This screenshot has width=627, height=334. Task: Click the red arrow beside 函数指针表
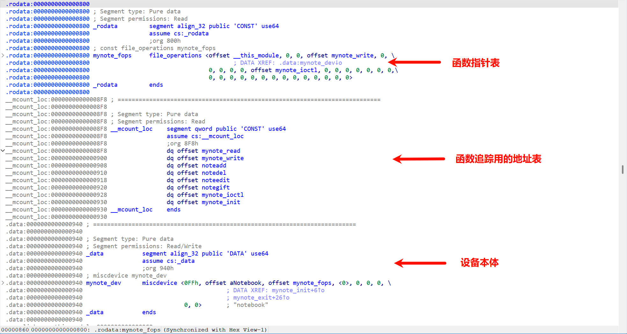[414, 62]
